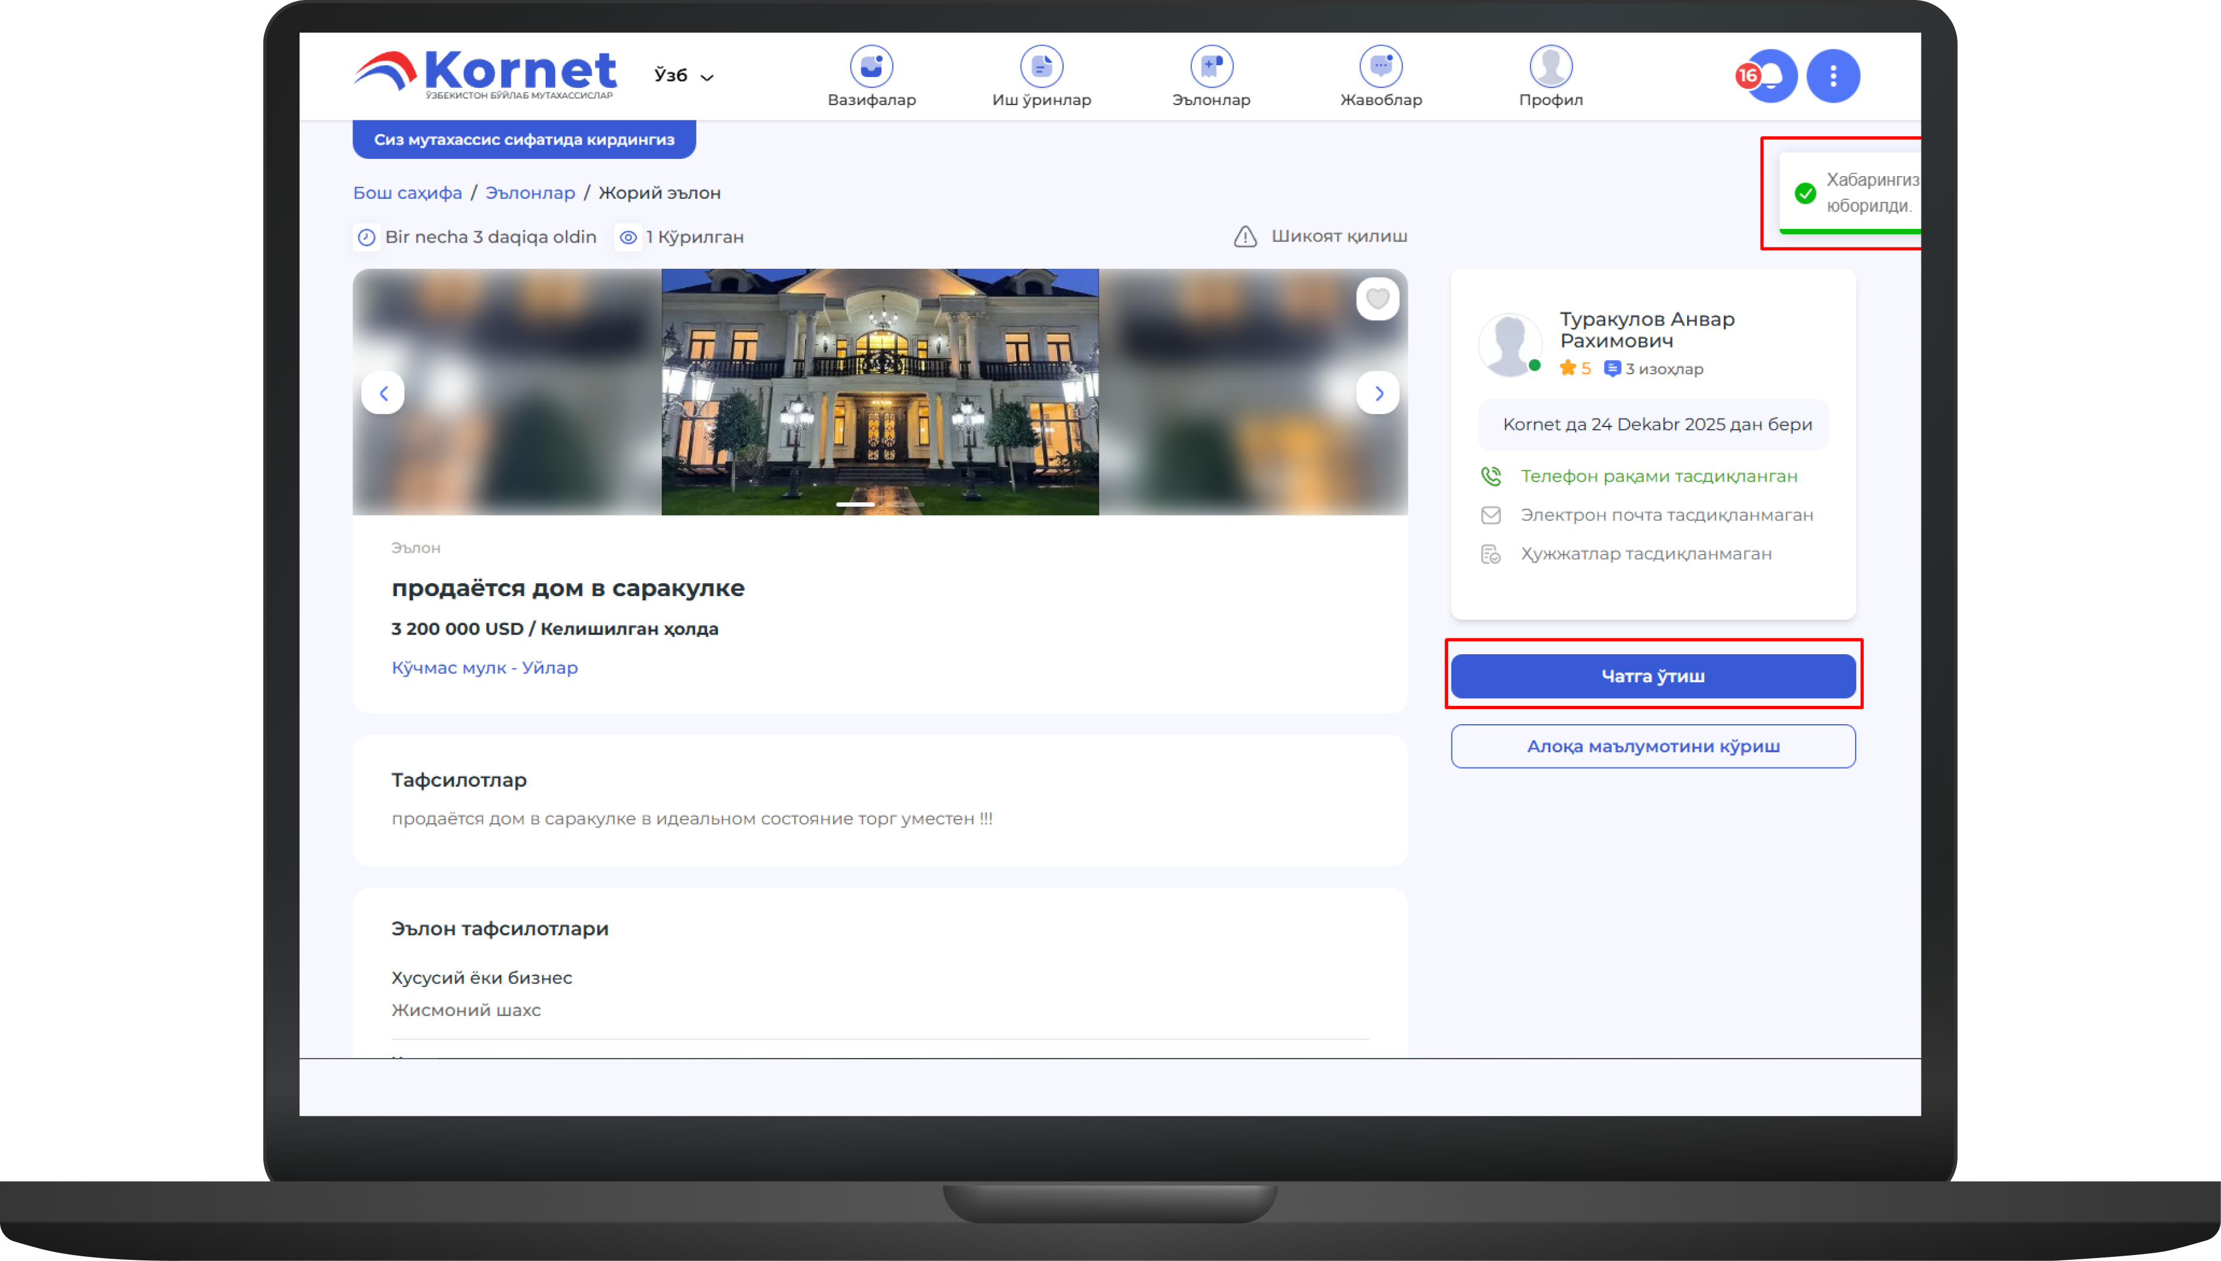
Task: Show next photo with right carousel arrow
Action: click(1378, 393)
